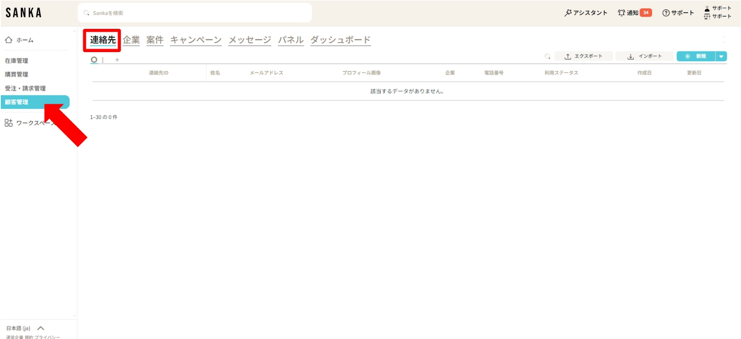741x339 pixels.
Task: Open 在庫管理 in the sidebar
Action: click(17, 61)
